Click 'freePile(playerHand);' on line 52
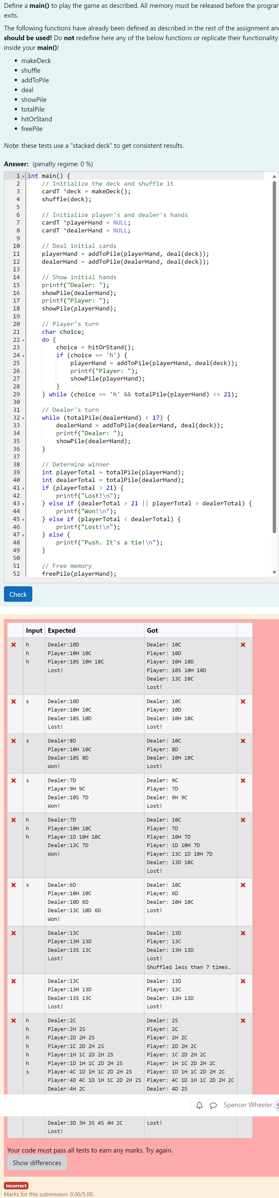The width and height of the screenshot is (279, 1198). coord(79,574)
